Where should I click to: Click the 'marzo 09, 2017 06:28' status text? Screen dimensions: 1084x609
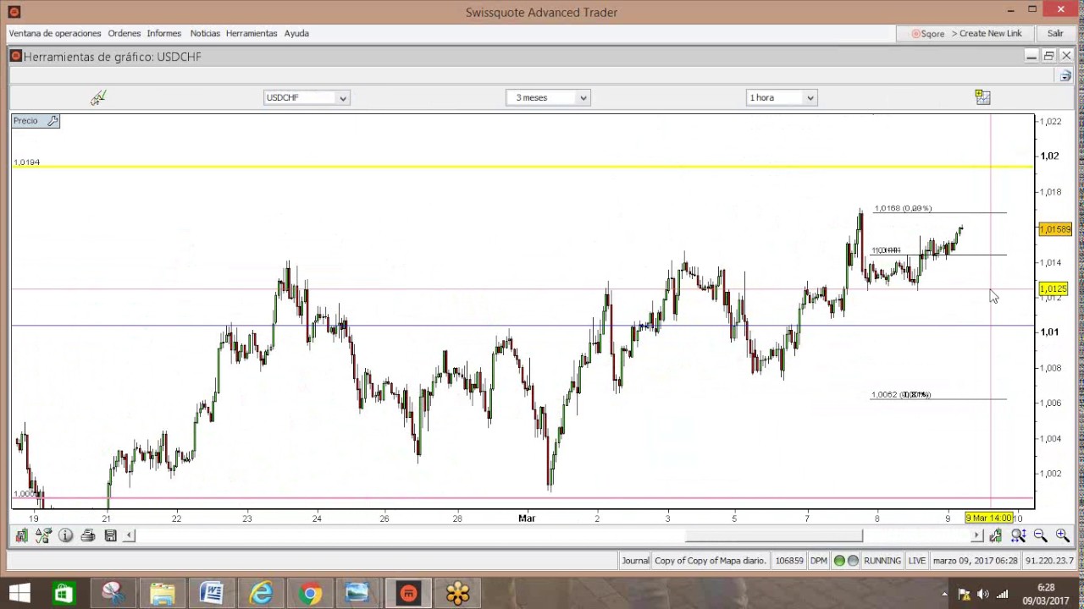(x=976, y=561)
